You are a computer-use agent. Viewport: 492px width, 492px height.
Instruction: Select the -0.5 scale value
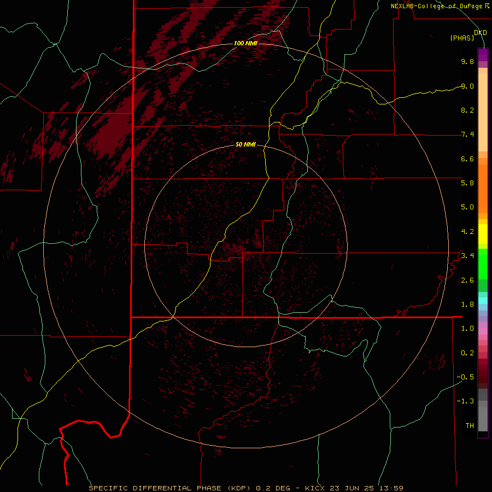465,377
